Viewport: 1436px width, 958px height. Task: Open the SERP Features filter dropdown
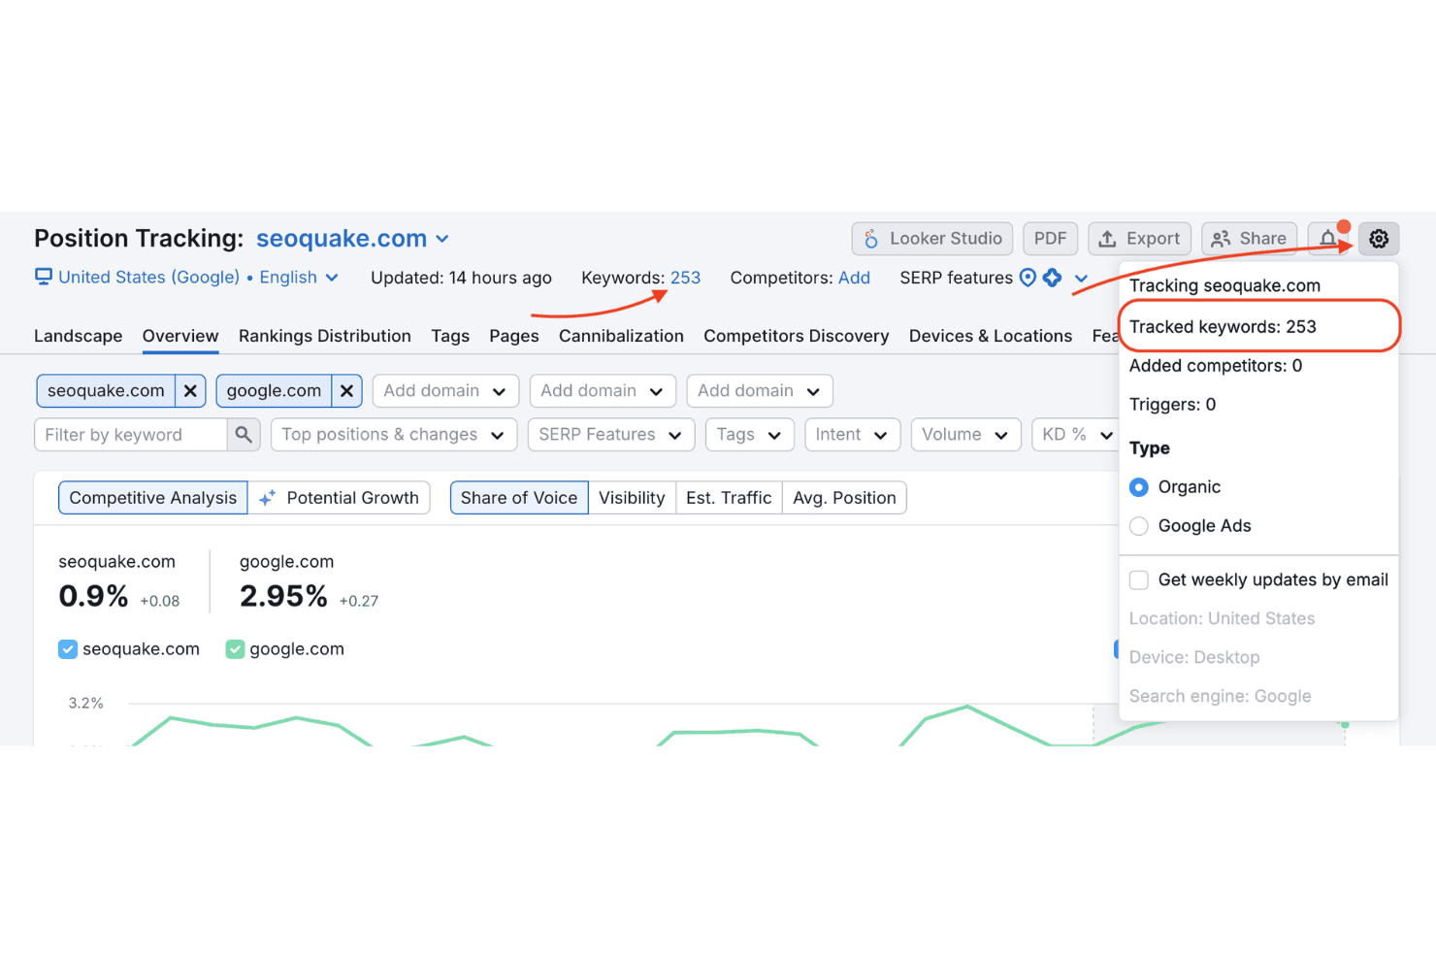tap(611, 435)
